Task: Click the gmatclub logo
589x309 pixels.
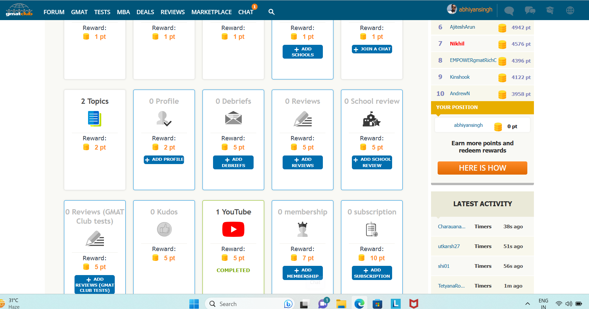Action: pyautogui.click(x=19, y=10)
